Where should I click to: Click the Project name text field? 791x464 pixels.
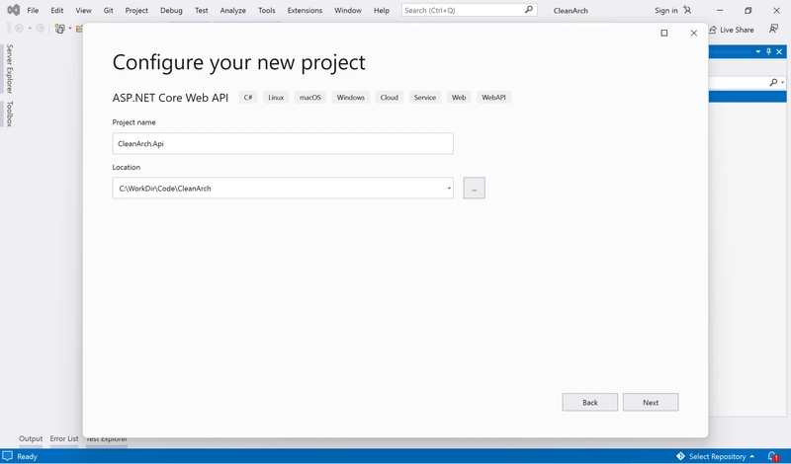(283, 143)
